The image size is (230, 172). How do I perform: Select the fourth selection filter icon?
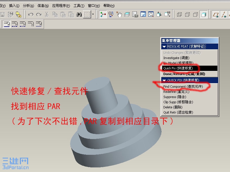click(31, 24)
